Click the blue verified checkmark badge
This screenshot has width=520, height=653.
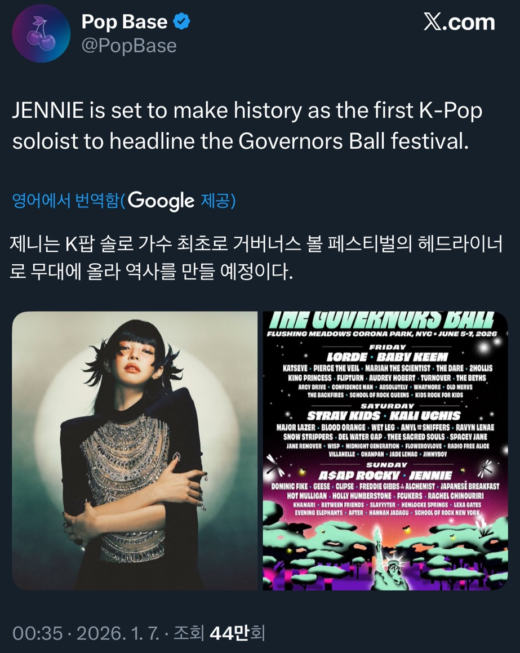[x=181, y=21]
